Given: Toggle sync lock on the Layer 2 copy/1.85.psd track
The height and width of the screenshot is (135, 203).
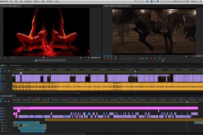Looking at the screenshot, I should click(x=2, y=108).
